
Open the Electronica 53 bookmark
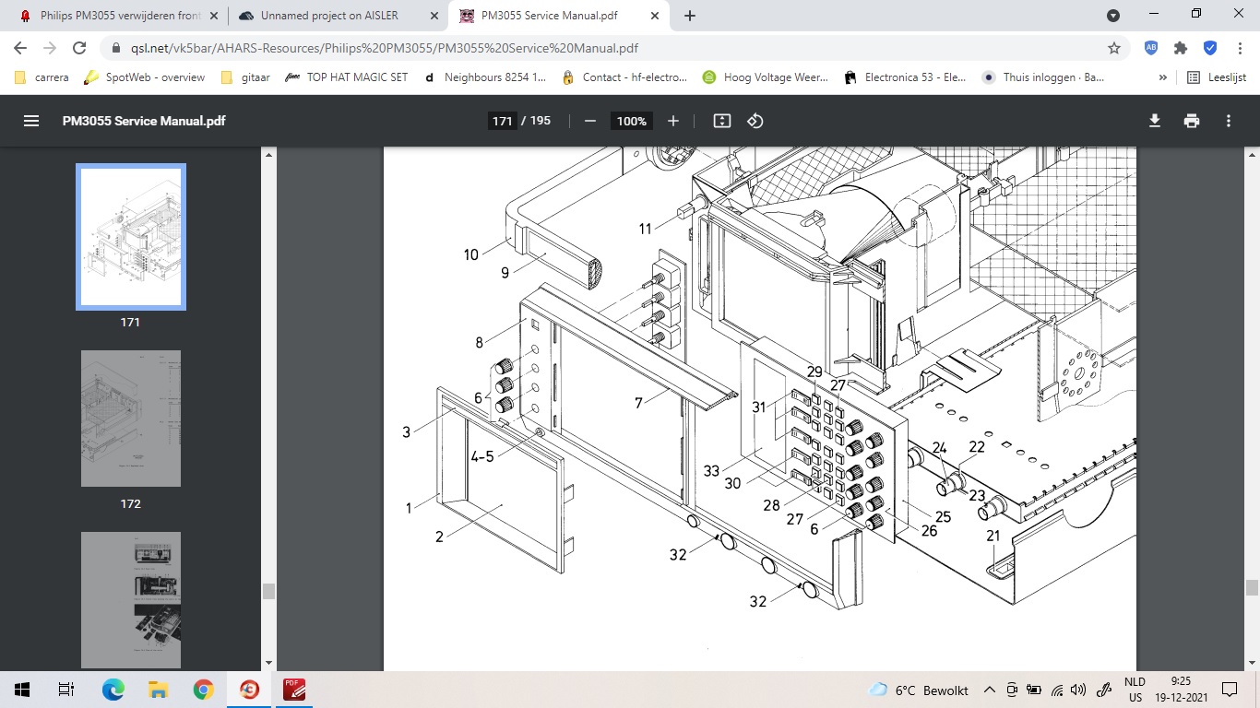906,77
